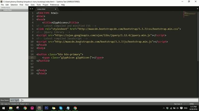Click the closing html tag on line 20
Viewport: 199px width, 111px height.
tap(41, 73)
